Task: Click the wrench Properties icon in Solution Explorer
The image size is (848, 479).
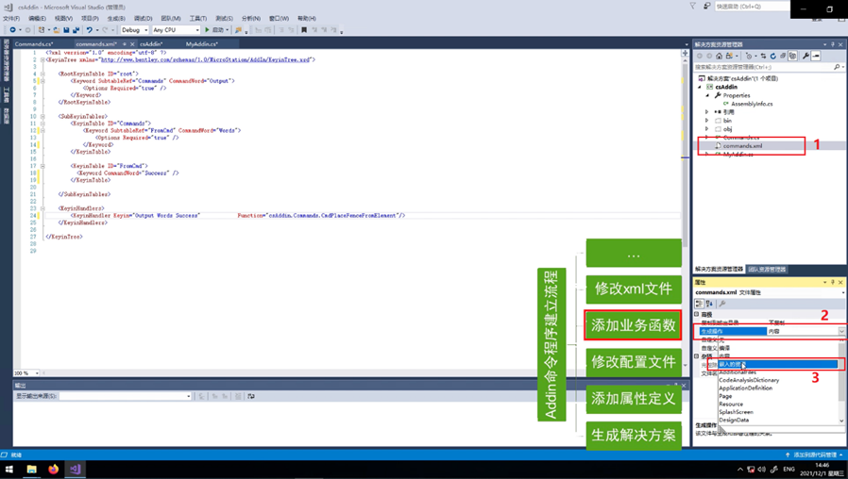Action: coord(806,56)
